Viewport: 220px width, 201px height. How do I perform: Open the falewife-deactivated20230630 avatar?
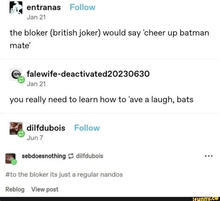point(16,74)
